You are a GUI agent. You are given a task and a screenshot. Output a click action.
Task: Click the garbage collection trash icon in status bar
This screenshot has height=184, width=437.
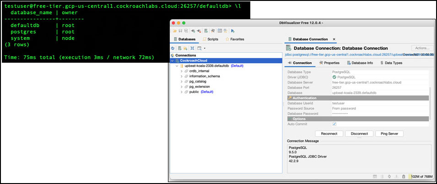(404, 177)
